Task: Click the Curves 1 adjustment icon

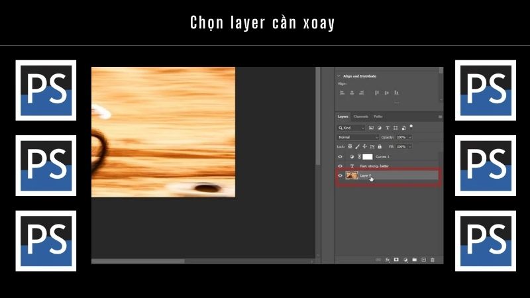Action: tap(352, 156)
